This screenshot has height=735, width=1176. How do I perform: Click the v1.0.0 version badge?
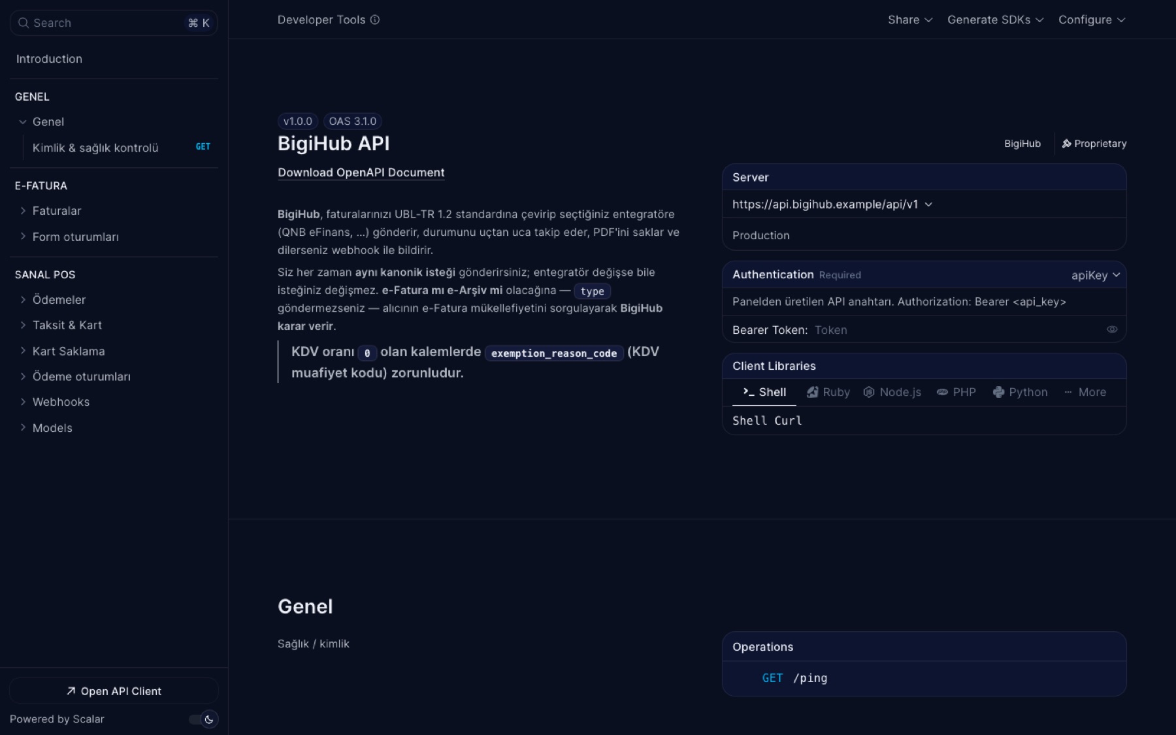[x=298, y=122]
